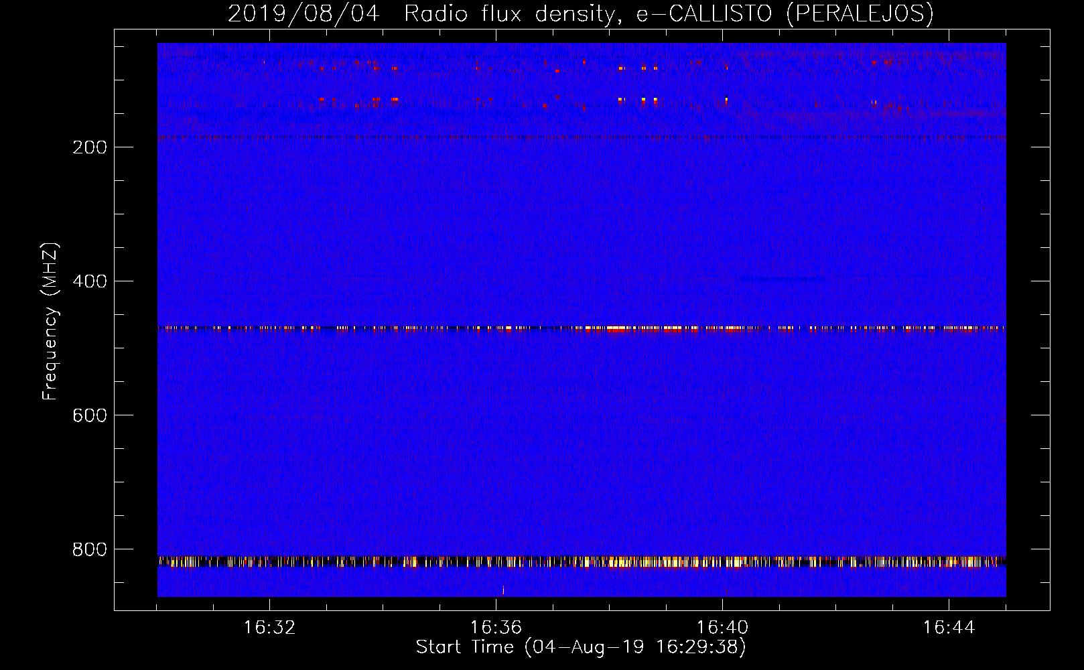The width and height of the screenshot is (1084, 670).
Task: Click the 600 frequency tick label
Action: 90,415
